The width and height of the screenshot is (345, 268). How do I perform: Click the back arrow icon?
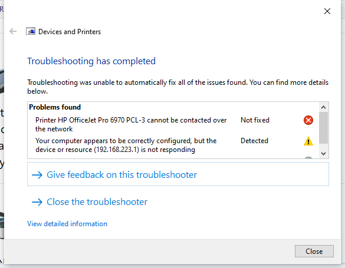[x=13, y=31]
